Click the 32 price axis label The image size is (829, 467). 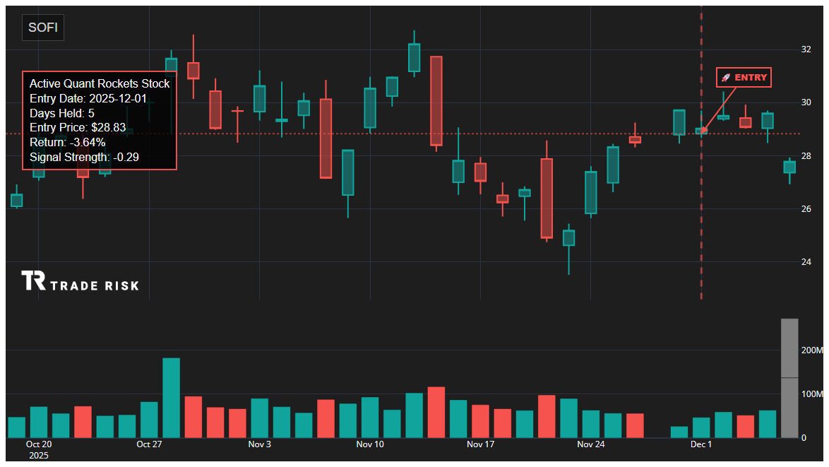(806, 49)
